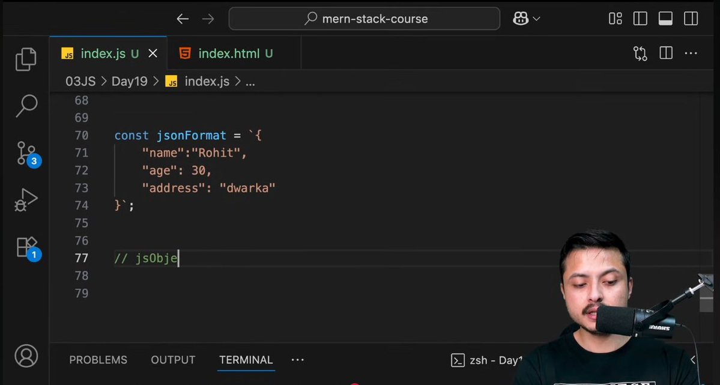This screenshot has height=385, width=720.
Task: Select the Search icon in activity bar
Action: (x=25, y=106)
